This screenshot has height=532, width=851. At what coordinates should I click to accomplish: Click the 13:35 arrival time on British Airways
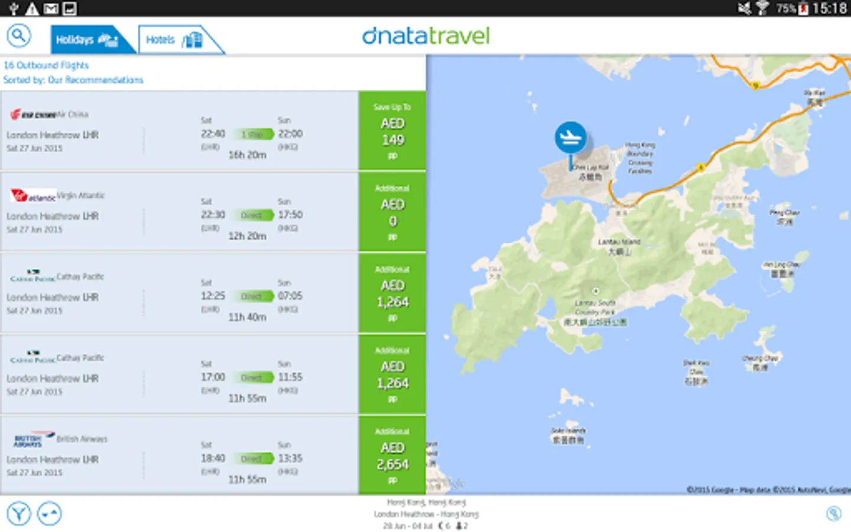[x=290, y=458]
